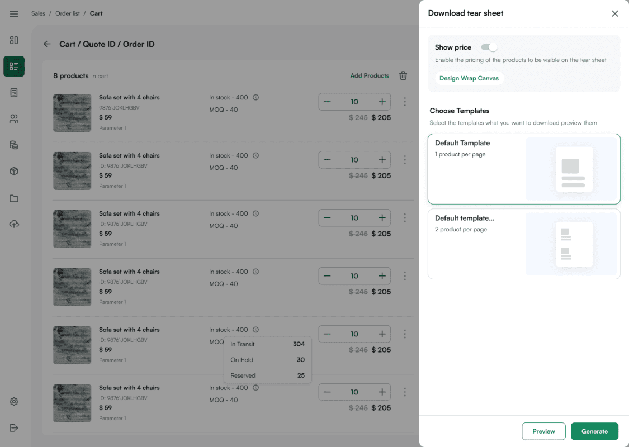This screenshot has width=629, height=447.
Task: Open products using the box icon
Action: [13, 171]
